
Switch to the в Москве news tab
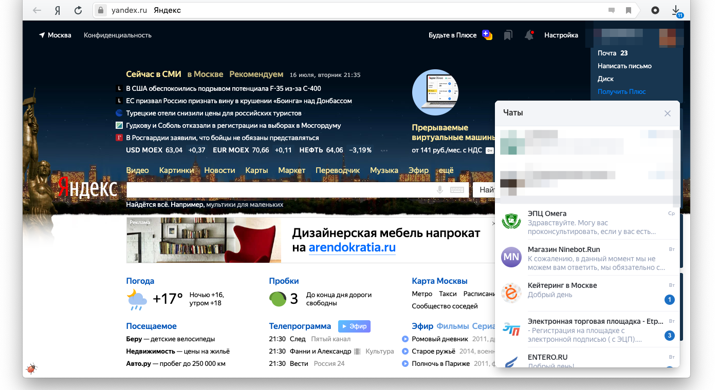tap(205, 74)
